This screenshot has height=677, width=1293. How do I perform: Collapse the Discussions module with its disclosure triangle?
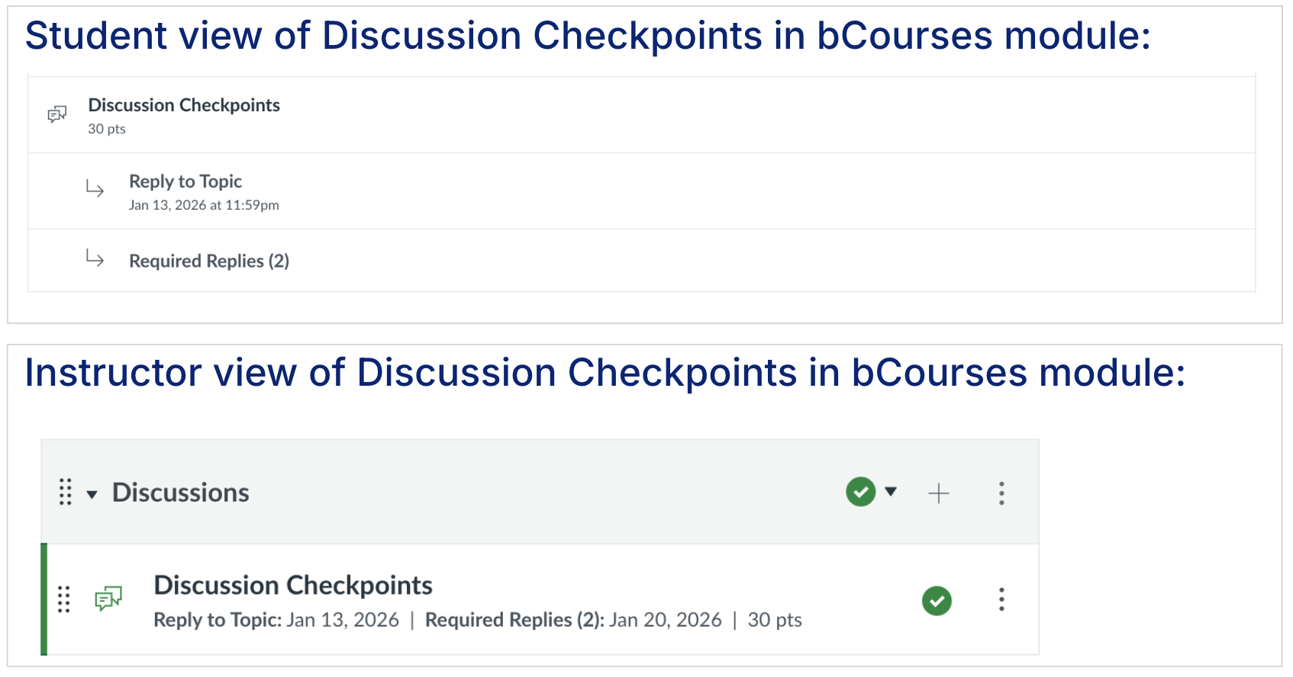pos(92,494)
